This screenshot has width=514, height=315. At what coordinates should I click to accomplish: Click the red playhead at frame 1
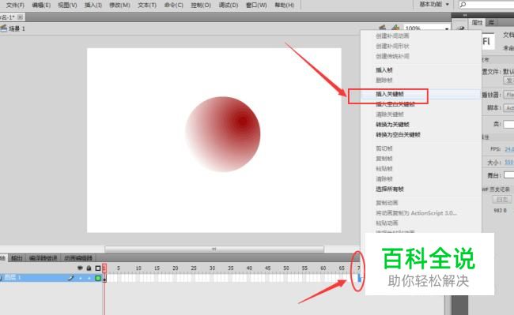[104, 268]
